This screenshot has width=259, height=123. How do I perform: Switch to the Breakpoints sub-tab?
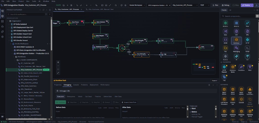[x=71, y=97]
